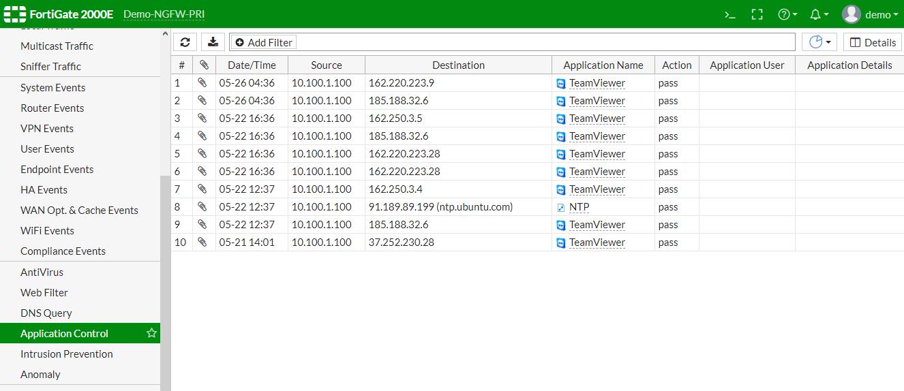
Task: Toggle favorite star for Application Control
Action: (x=151, y=333)
